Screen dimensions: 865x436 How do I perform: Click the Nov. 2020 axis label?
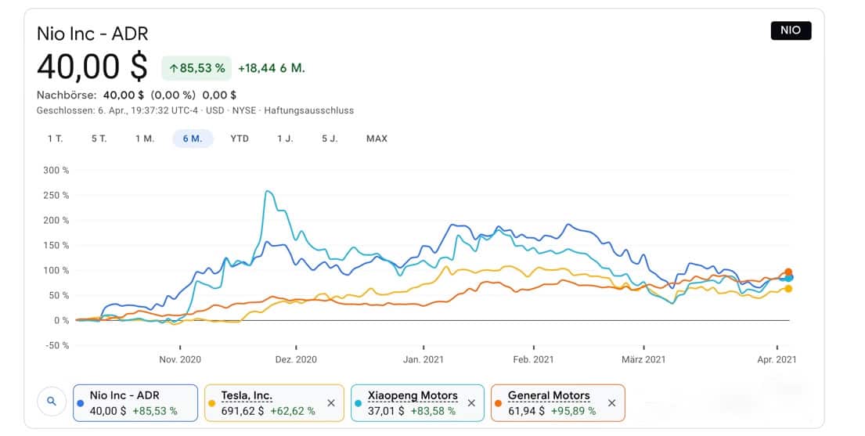point(180,359)
